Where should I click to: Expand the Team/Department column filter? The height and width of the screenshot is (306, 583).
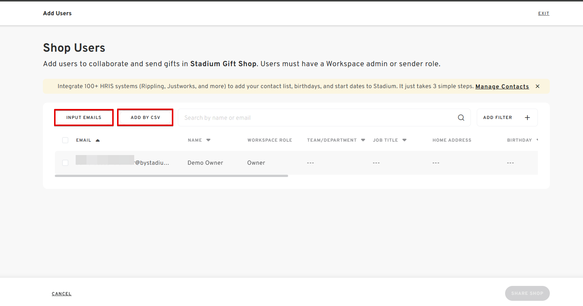click(363, 140)
